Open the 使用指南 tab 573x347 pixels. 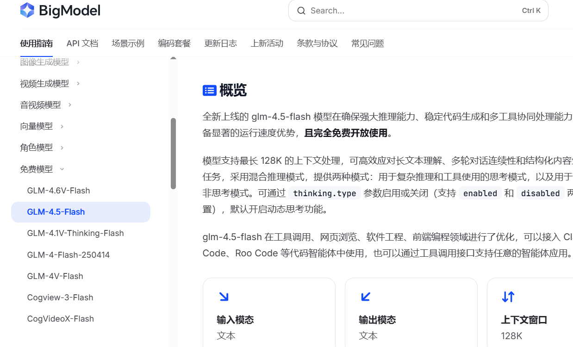point(36,43)
